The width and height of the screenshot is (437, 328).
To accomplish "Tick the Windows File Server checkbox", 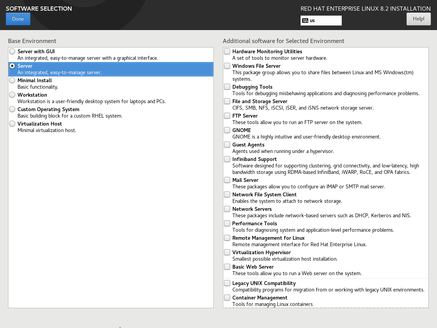I will point(227,66).
